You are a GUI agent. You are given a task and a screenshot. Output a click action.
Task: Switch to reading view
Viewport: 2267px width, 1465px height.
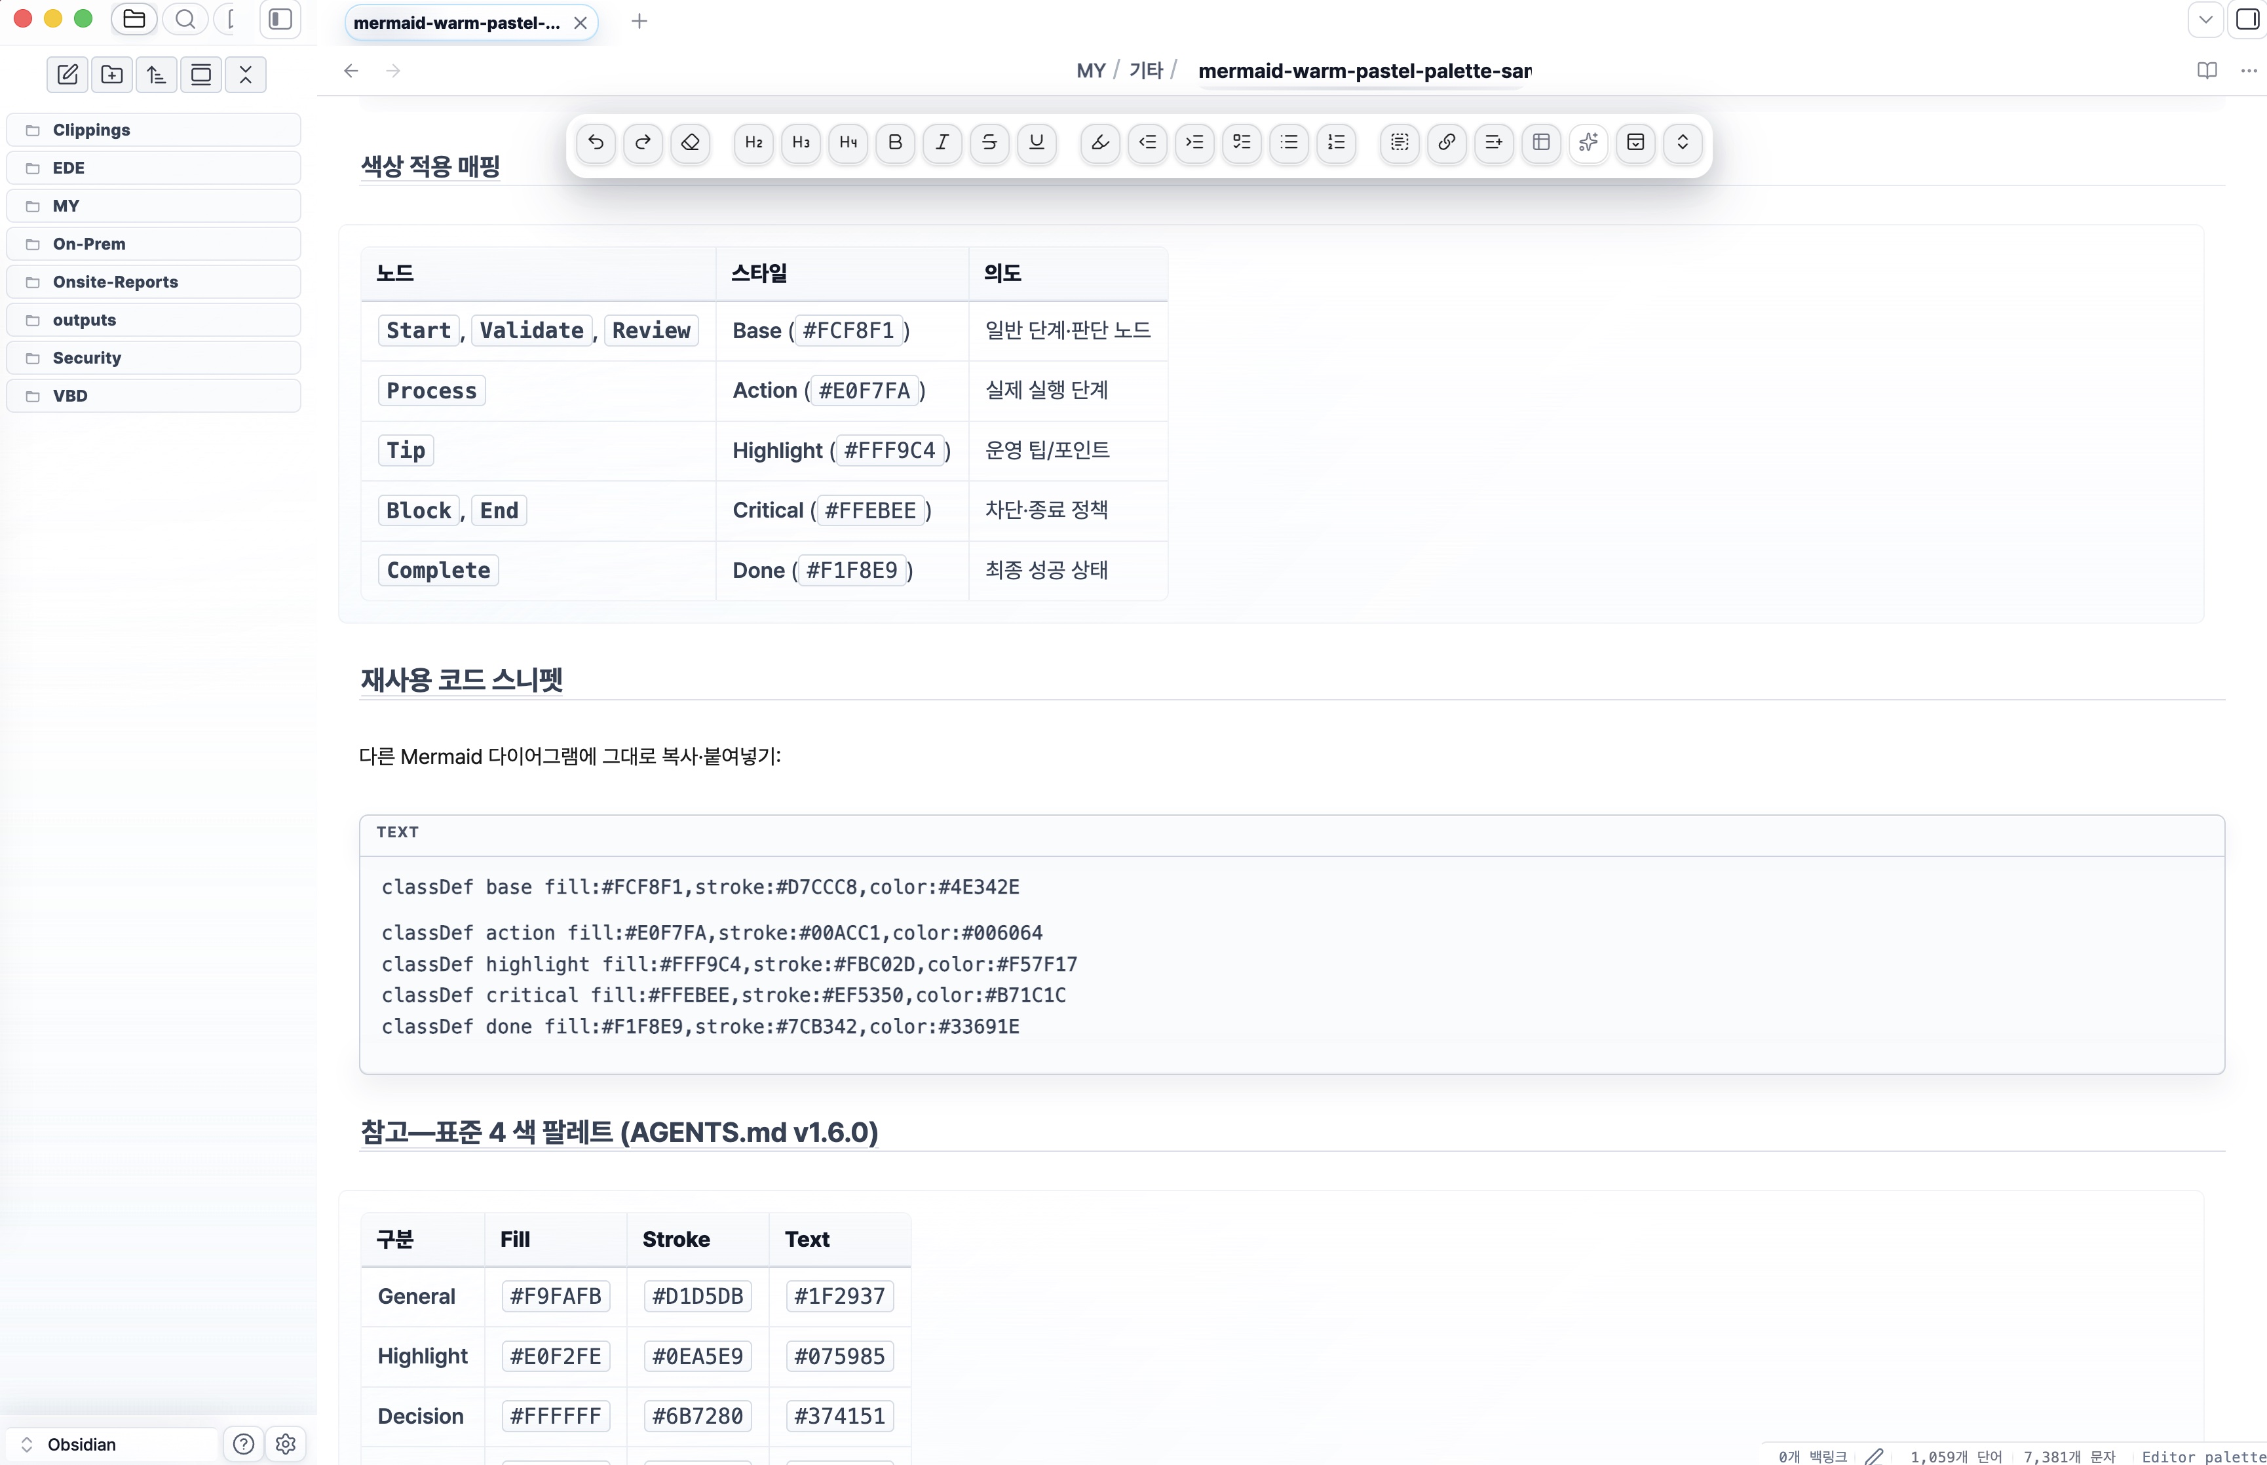pyautogui.click(x=2207, y=70)
